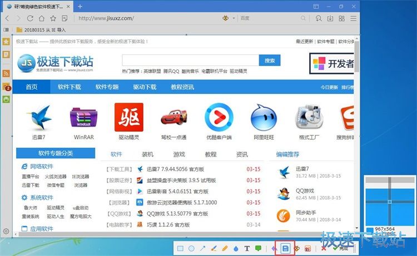Bookmark this page with star icon
This screenshot has height=256, width=417.
(x=53, y=18)
